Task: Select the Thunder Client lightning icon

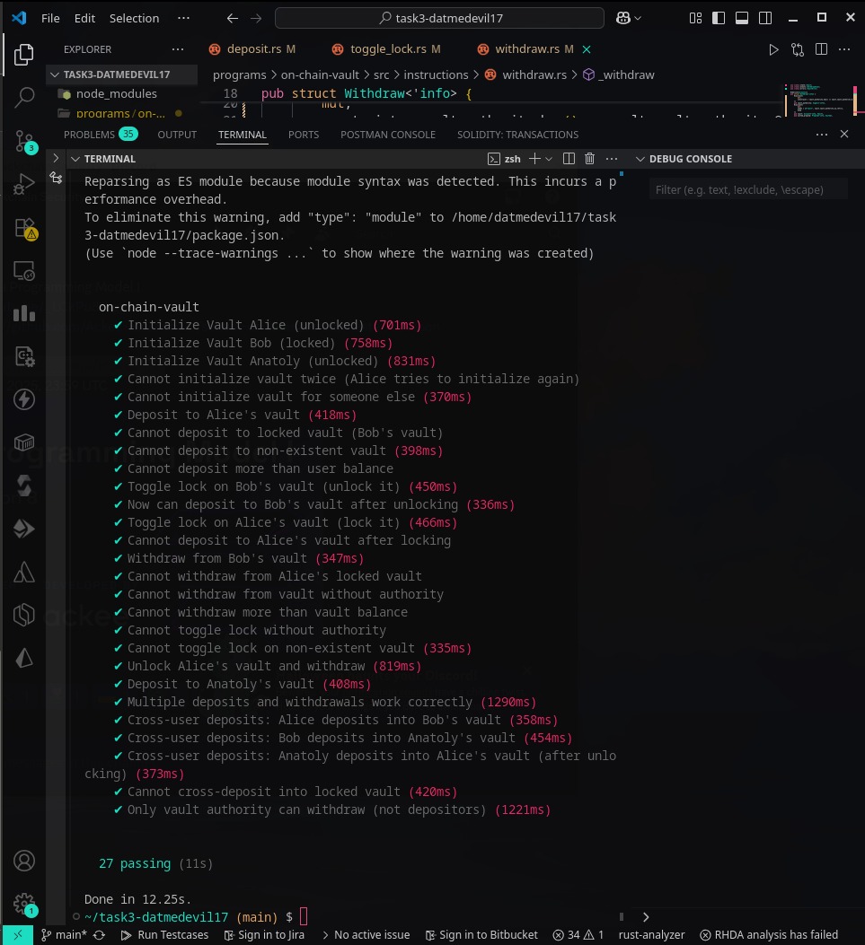Action: point(24,399)
